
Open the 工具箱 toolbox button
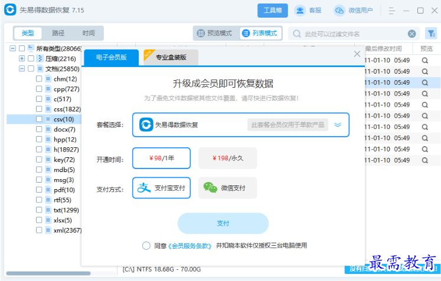tap(273, 11)
